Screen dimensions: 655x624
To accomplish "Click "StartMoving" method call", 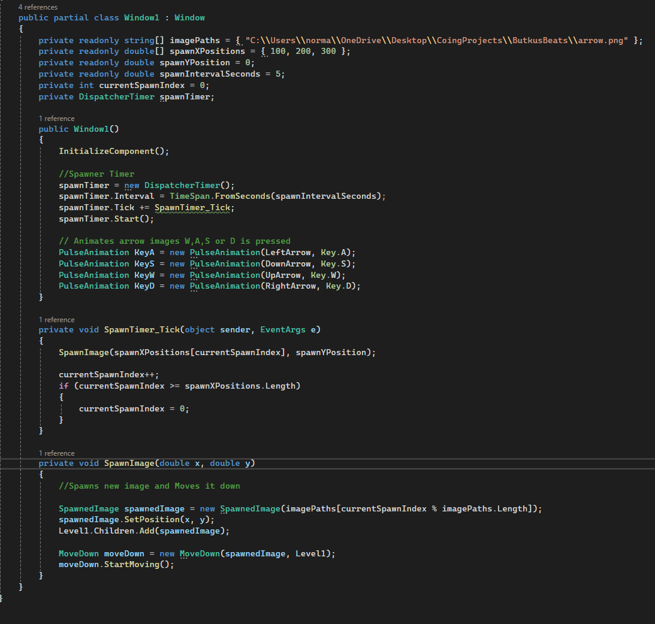I will tap(132, 565).
